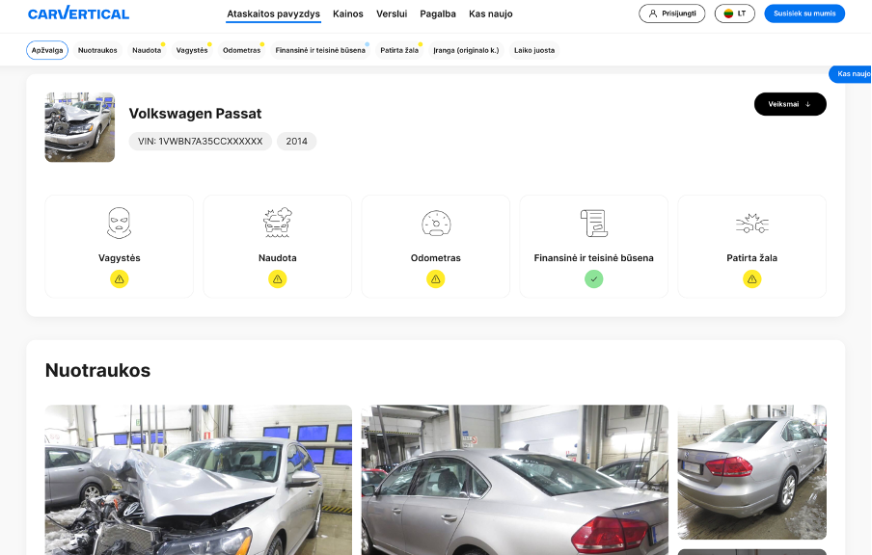Jump to the Laiko juosta section tab
The image size is (872, 555).
point(533,50)
